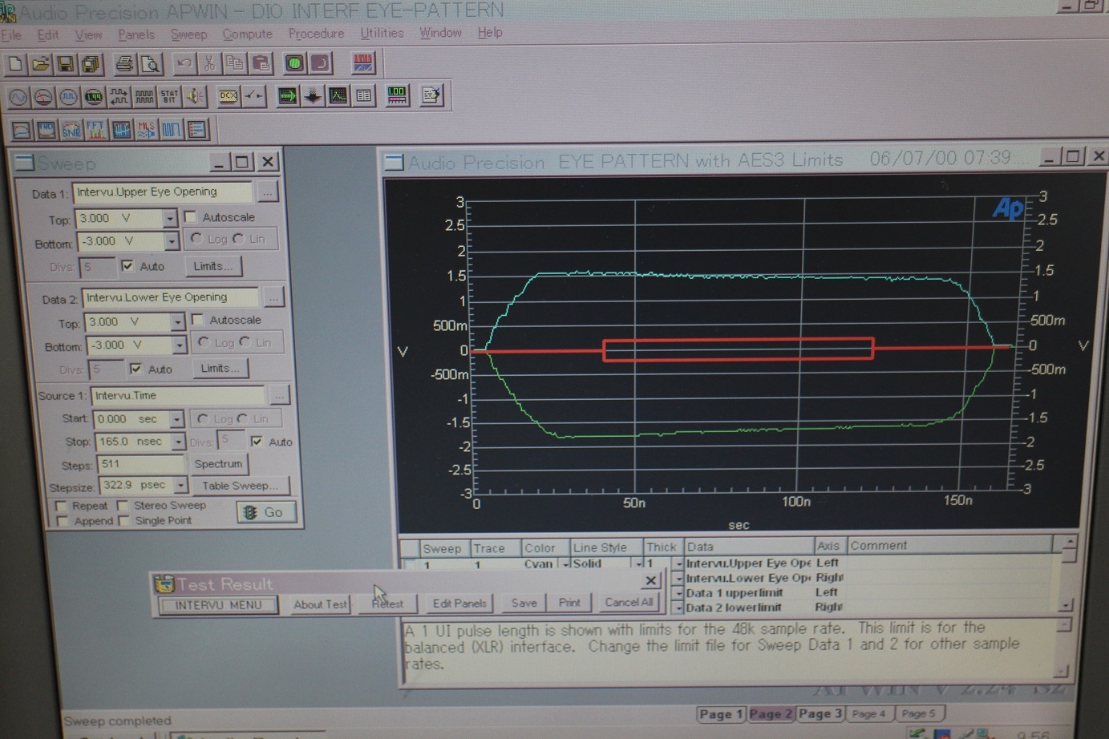Open the Compute menu
The width and height of the screenshot is (1109, 739).
[247, 34]
